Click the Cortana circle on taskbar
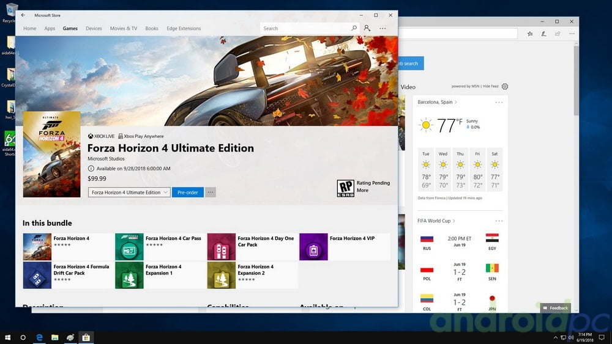 click(x=23, y=337)
